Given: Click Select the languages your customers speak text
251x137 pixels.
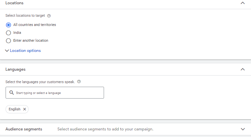Looking at the screenshot, I should point(40,82).
